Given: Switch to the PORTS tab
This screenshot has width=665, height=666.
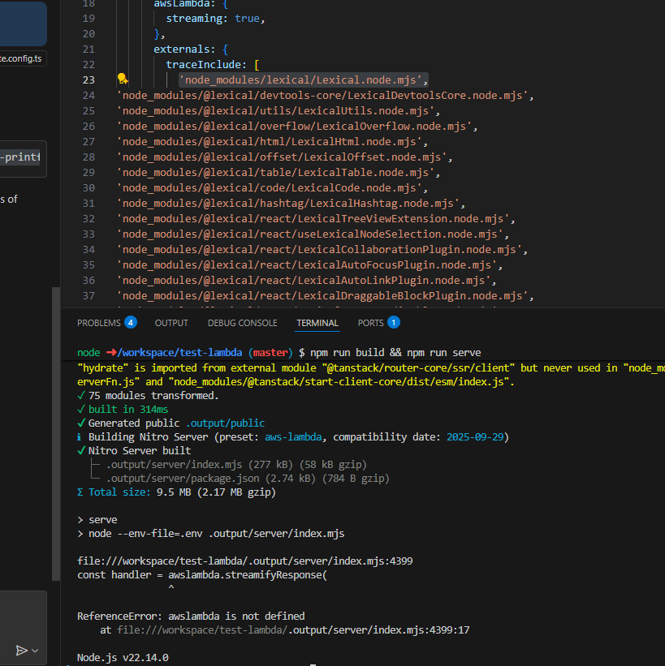Looking at the screenshot, I should pos(370,323).
